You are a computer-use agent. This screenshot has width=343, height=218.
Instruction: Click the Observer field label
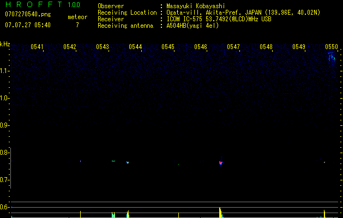[x=111, y=6]
